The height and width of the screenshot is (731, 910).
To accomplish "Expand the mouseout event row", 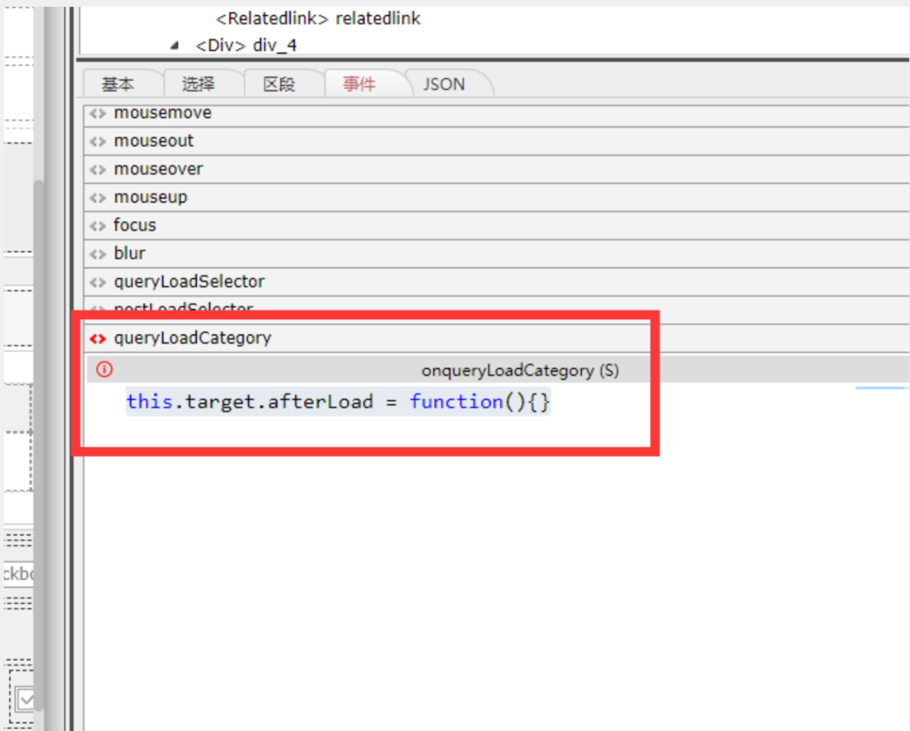I will (x=497, y=141).
